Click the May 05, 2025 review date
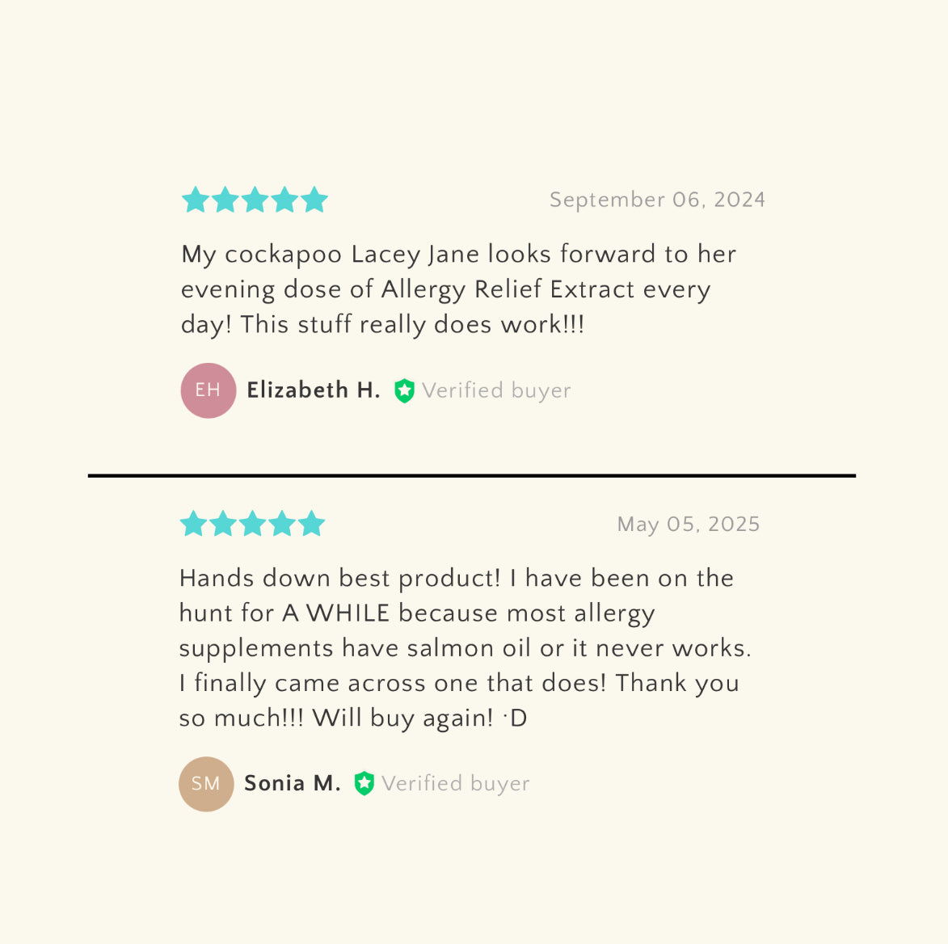 [x=689, y=525]
